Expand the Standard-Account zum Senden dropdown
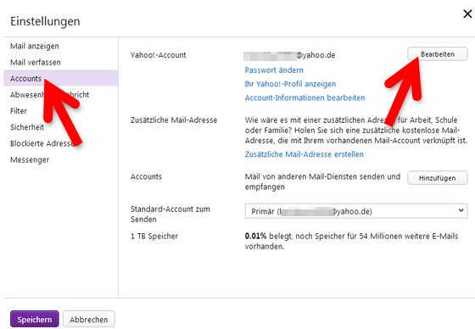475x329 pixels. click(x=356, y=211)
